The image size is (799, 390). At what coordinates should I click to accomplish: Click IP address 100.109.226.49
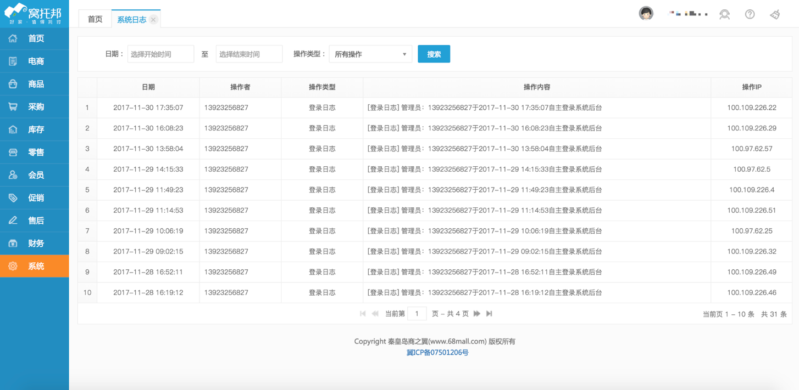click(752, 272)
